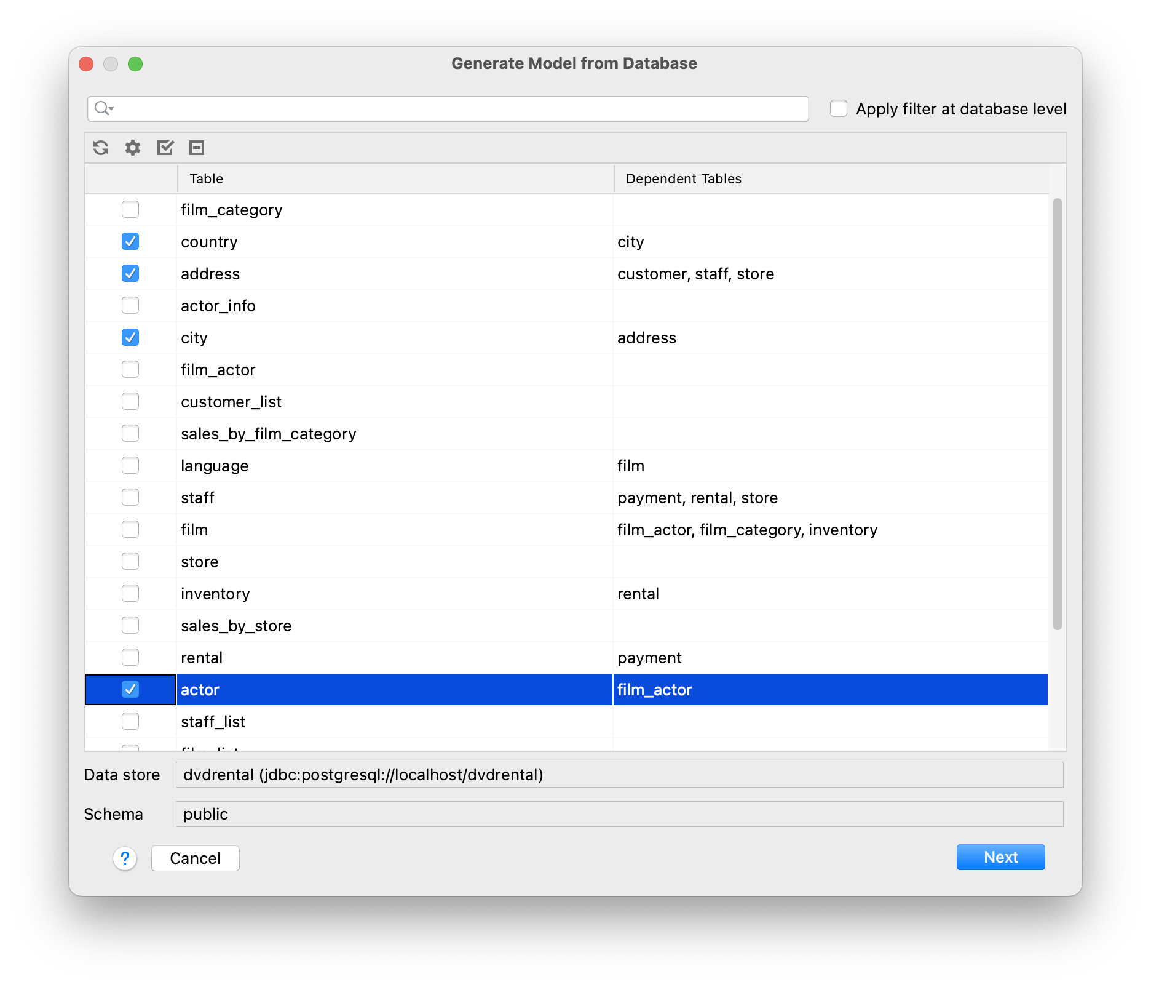Select the sales_by_film_category row name

(x=269, y=434)
